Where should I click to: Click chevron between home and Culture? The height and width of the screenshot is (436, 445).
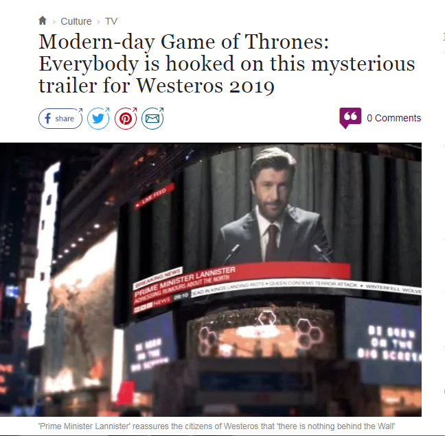(54, 22)
